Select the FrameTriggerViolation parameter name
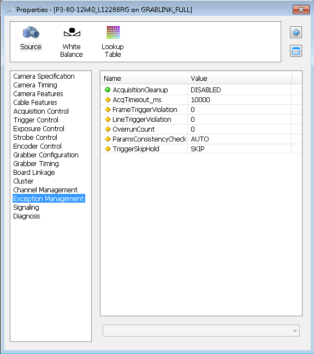 (145, 109)
